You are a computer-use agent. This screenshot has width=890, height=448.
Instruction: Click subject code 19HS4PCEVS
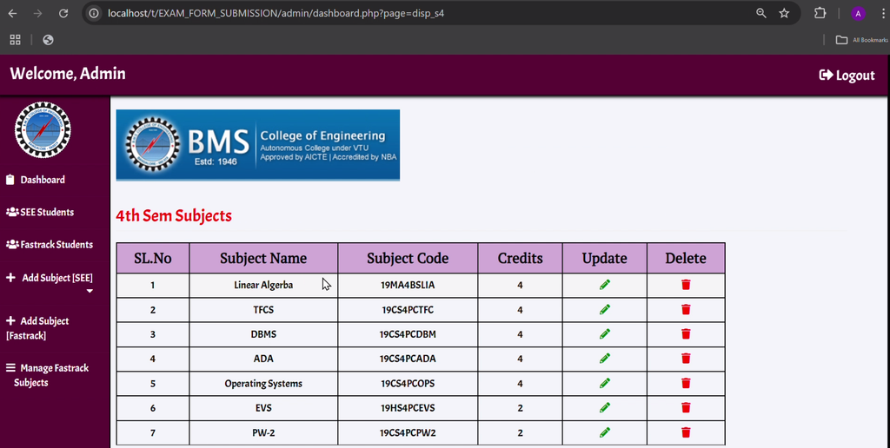408,408
